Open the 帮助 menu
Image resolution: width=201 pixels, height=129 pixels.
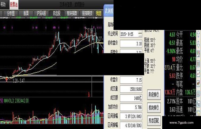[3, 5]
